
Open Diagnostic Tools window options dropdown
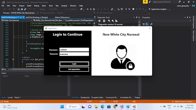point(134,17)
